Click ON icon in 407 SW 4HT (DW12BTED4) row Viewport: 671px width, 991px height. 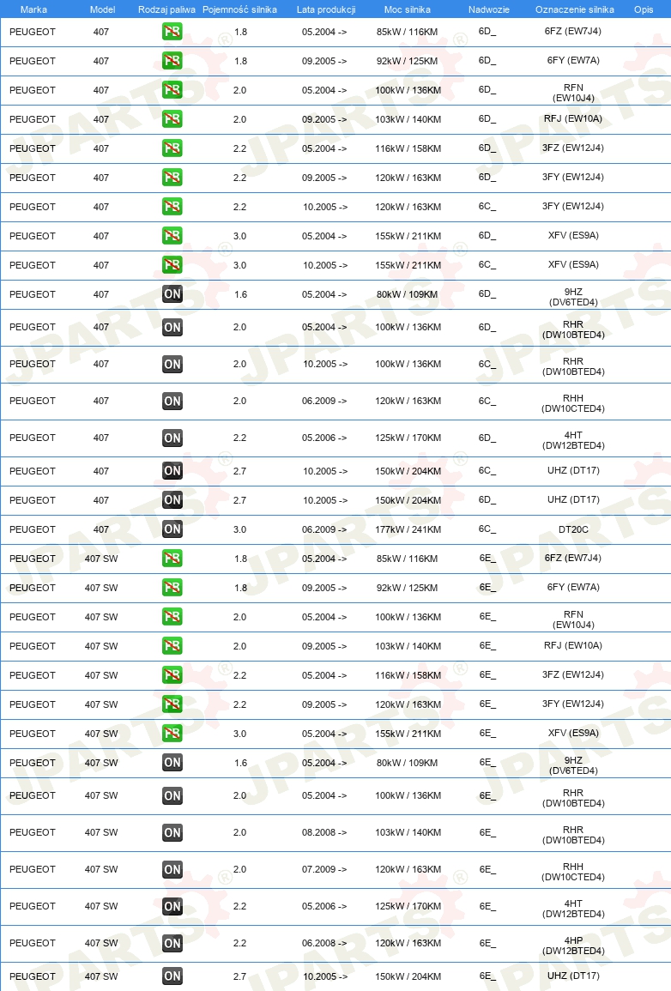pos(172,906)
